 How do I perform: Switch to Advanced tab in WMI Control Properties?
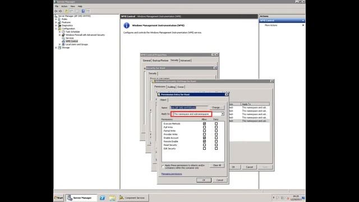tap(186, 61)
